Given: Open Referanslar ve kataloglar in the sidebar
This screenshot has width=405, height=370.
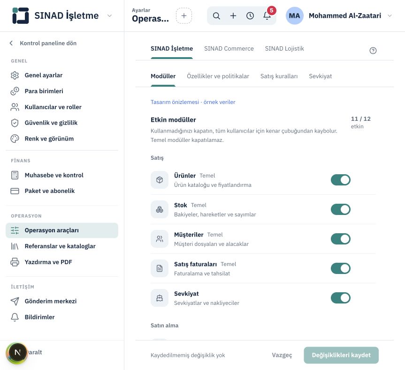Looking at the screenshot, I should click(x=62, y=246).
